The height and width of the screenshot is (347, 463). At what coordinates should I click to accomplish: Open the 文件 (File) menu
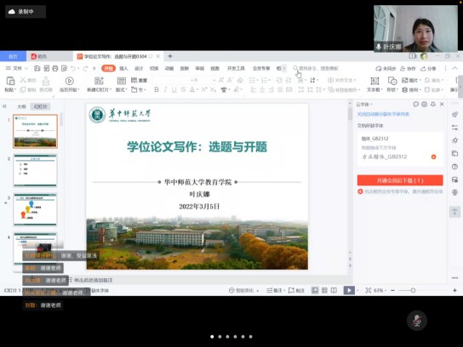[x=17, y=68]
